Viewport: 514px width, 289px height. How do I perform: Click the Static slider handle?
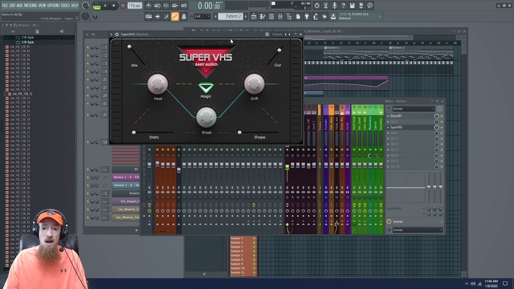coord(134,132)
